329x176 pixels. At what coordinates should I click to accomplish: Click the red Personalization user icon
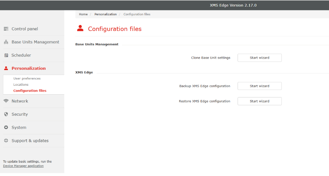click(6, 68)
